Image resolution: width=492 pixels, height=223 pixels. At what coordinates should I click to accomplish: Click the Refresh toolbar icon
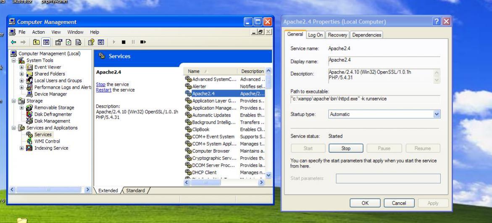(68, 42)
